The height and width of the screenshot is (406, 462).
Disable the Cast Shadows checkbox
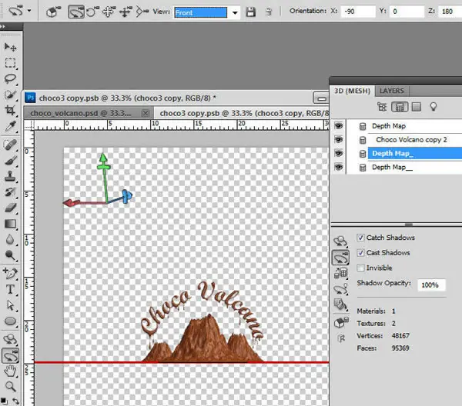click(x=360, y=253)
